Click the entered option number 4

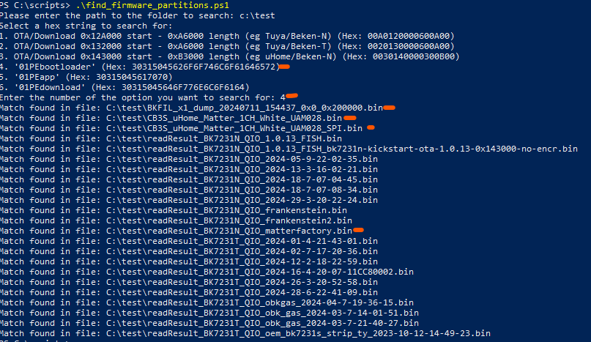point(283,97)
